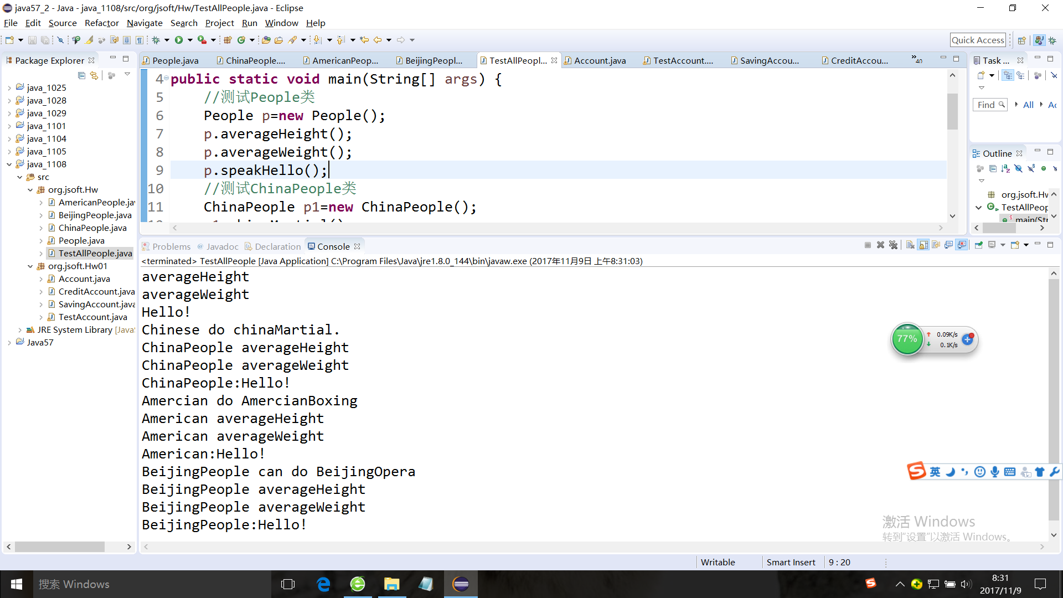Viewport: 1063px width, 598px height.
Task: Toggle Word Wrap in Console toolbar
Action: click(936, 245)
